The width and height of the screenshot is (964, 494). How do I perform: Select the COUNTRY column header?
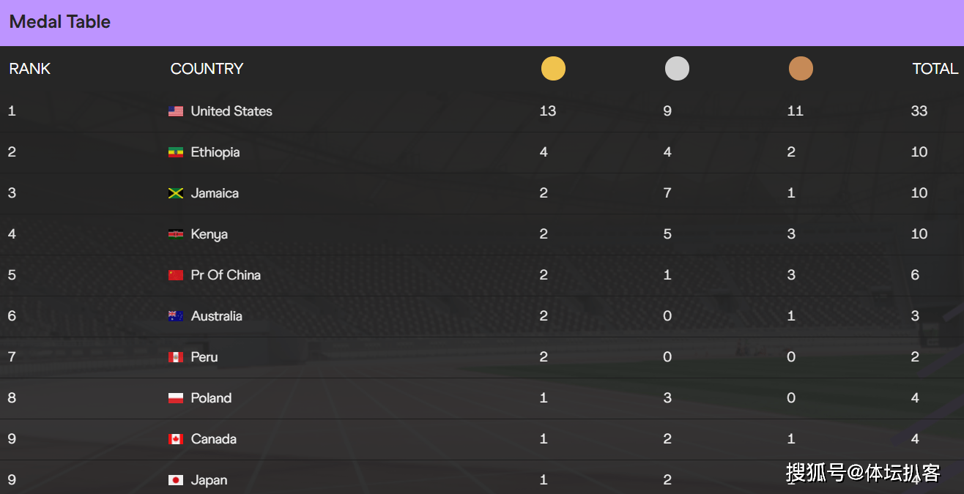point(207,69)
